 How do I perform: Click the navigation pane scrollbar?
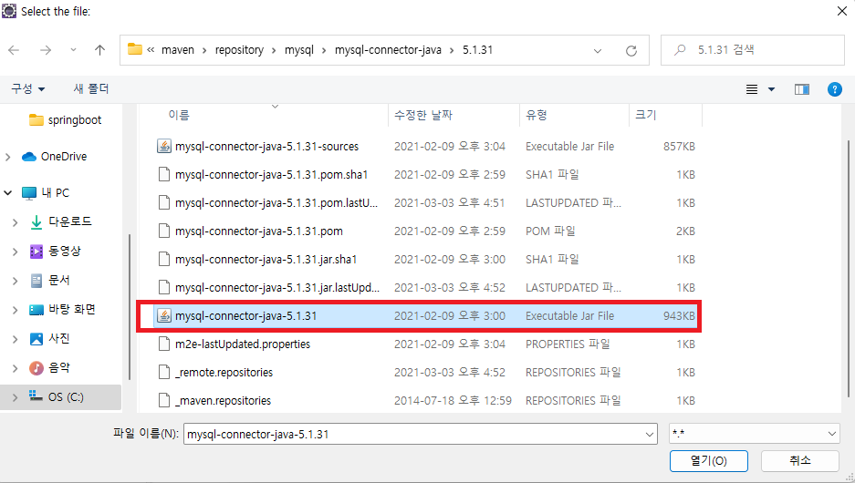pyautogui.click(x=130, y=306)
